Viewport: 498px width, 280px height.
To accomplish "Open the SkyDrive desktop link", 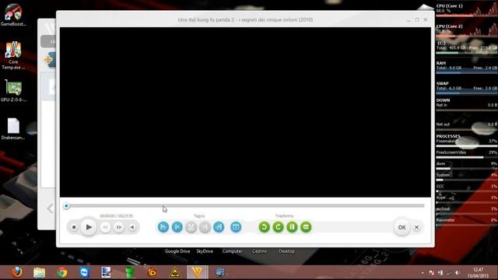I will click(205, 251).
